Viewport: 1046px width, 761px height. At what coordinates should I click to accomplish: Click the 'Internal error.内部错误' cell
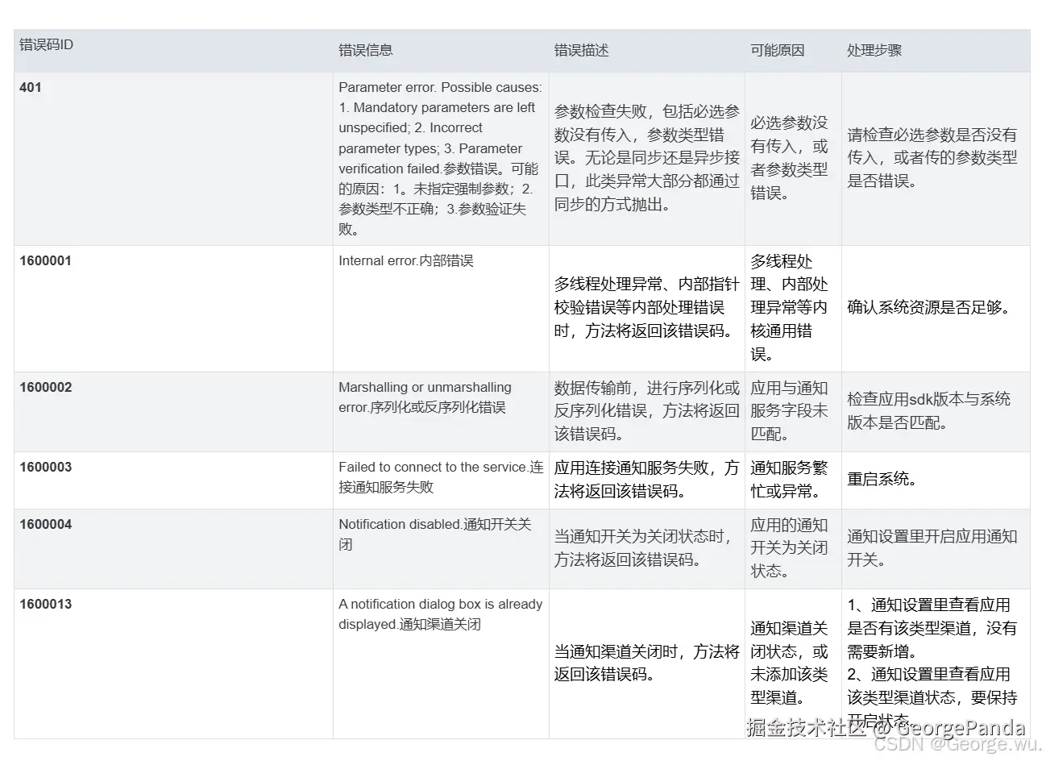click(441, 309)
